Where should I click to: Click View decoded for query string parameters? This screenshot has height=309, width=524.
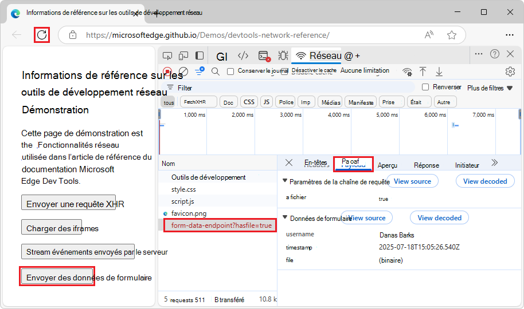click(485, 181)
